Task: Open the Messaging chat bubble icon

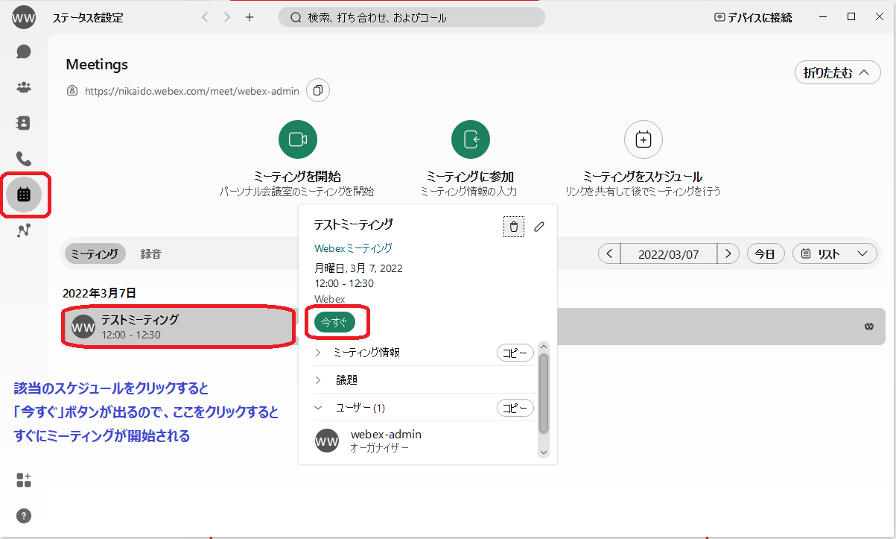Action: coord(24,51)
